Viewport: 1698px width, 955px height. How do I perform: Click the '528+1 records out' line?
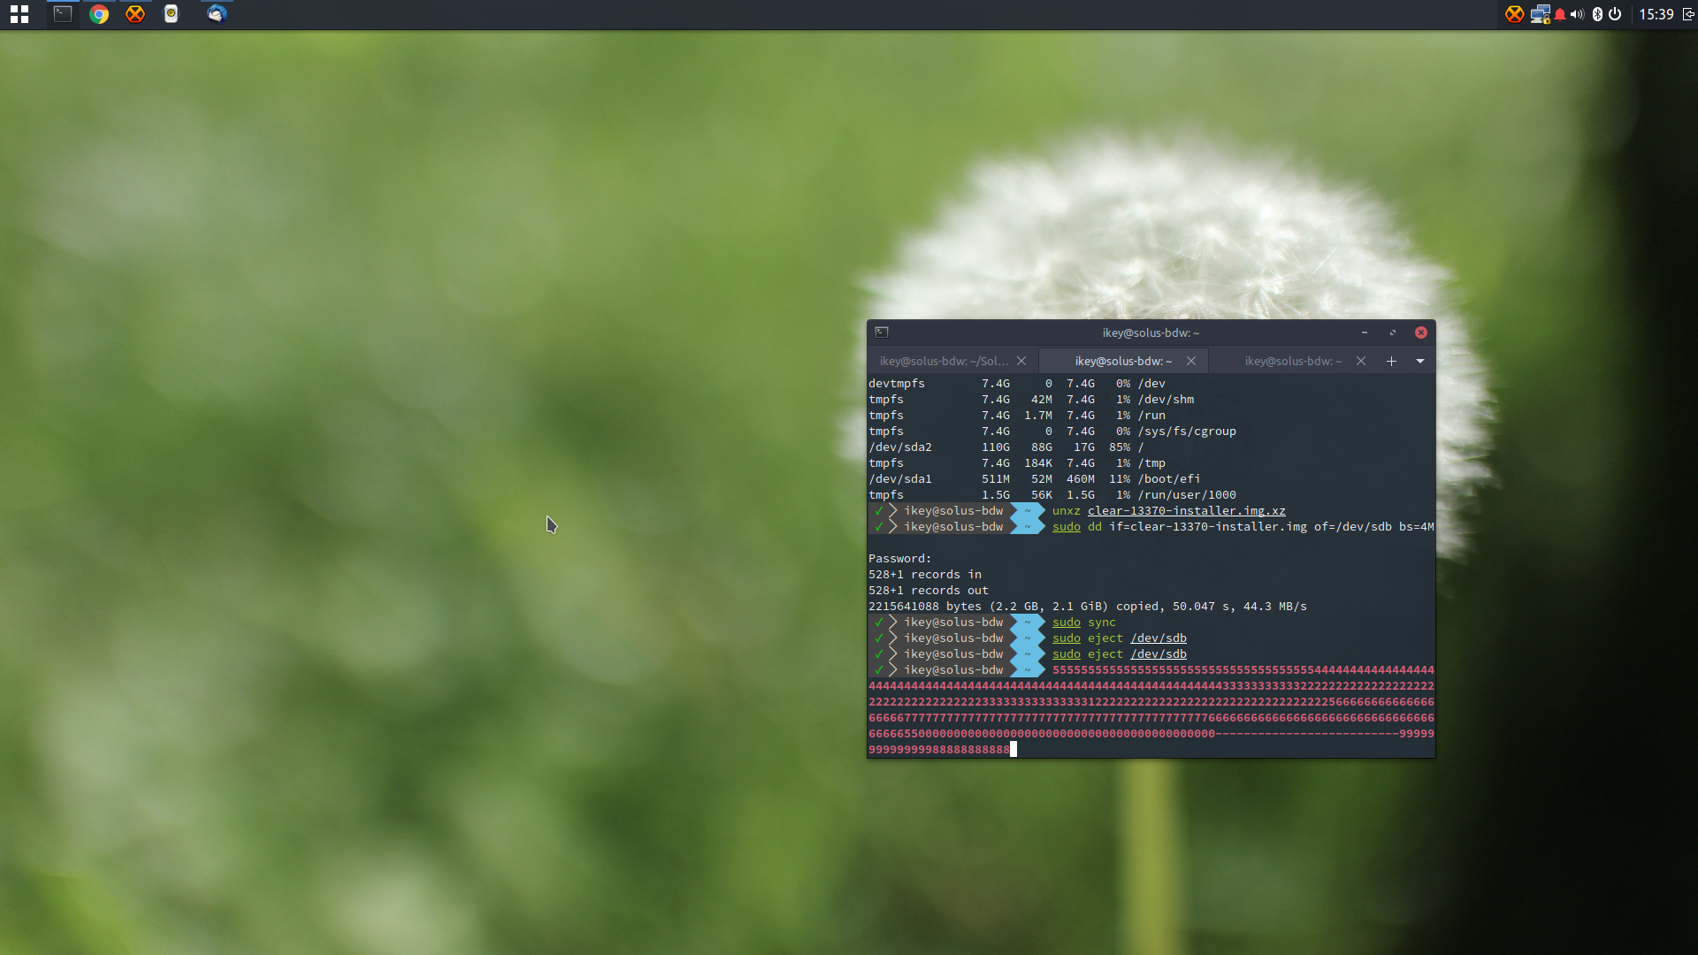pyautogui.click(x=929, y=591)
